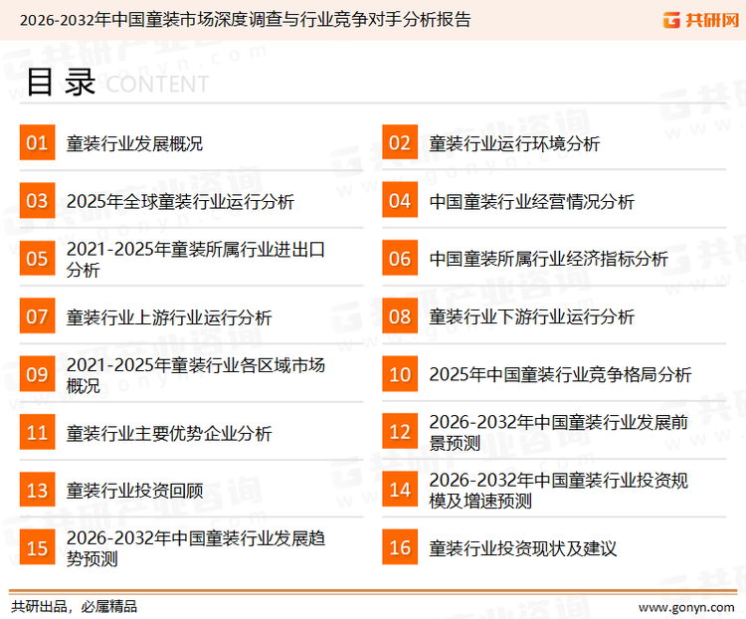Click the orange 06 number box

pos(400,258)
